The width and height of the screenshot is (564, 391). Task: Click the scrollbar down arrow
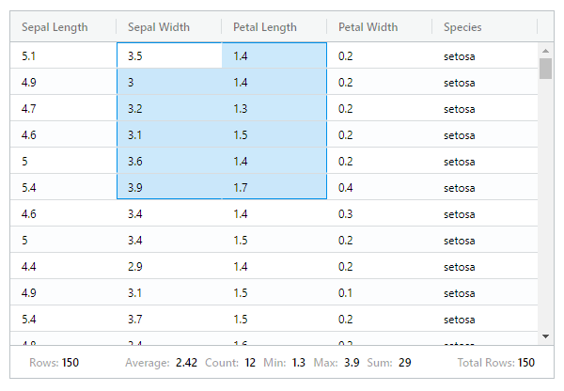545,336
